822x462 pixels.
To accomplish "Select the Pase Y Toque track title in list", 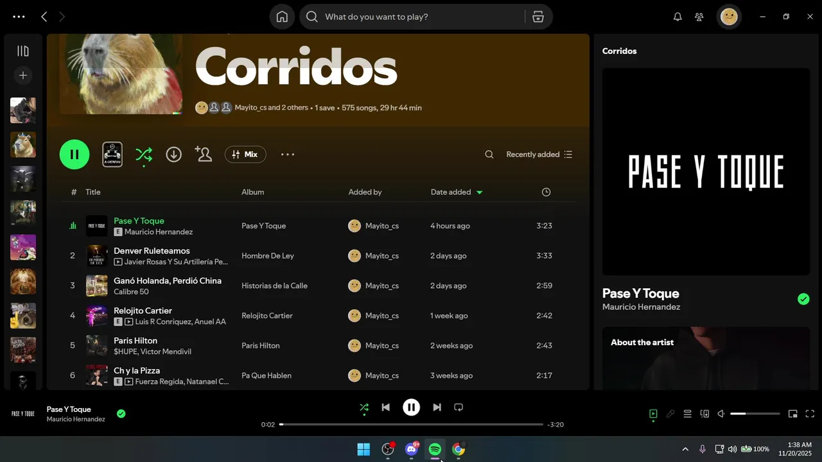I will (x=139, y=221).
